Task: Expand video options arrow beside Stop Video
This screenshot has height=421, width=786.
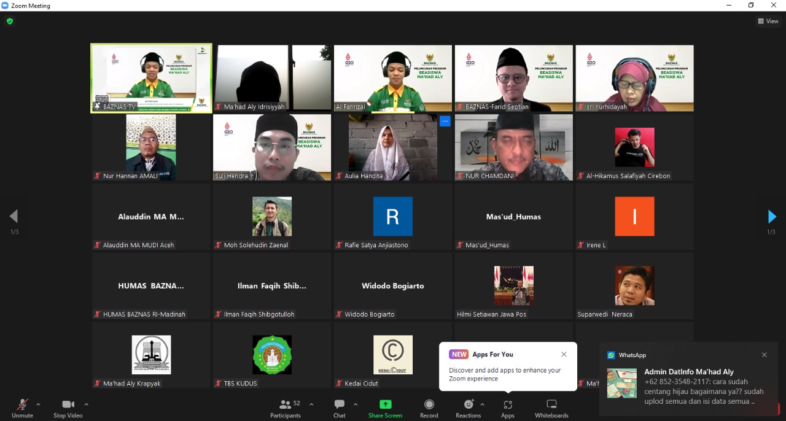Action: 87,404
